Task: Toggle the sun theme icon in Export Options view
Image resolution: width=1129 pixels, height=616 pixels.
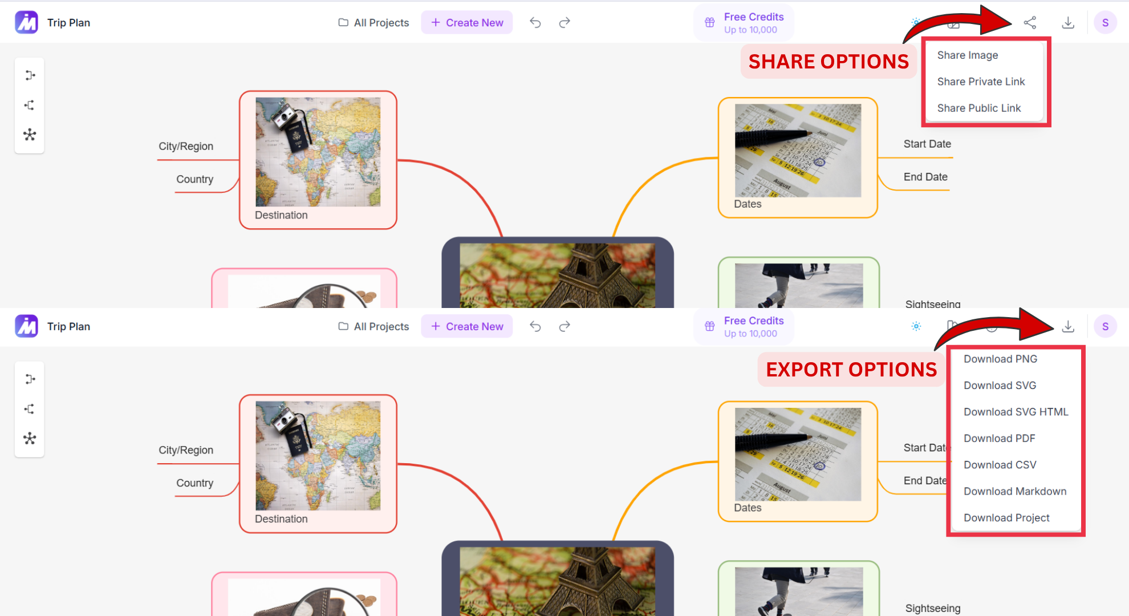Action: click(916, 326)
